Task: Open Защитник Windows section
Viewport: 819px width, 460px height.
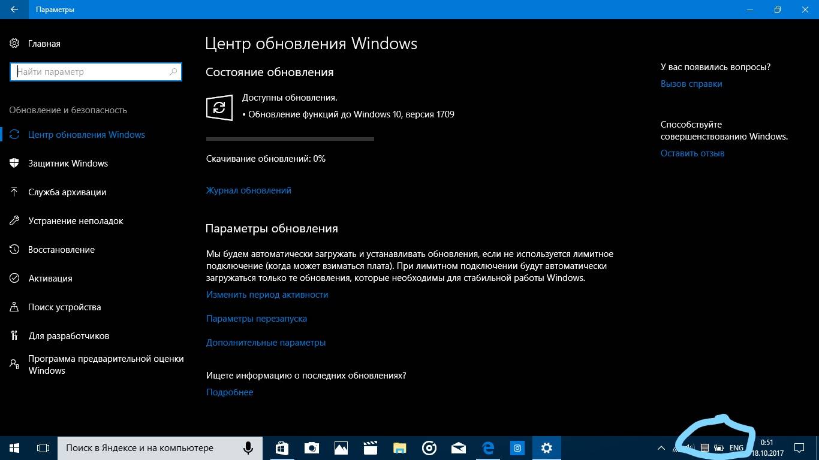Action: tap(68, 164)
